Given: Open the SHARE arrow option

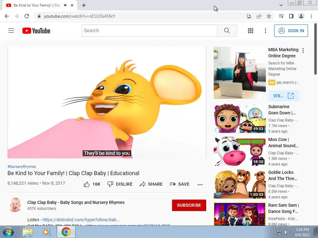Looking at the screenshot, I should (151, 184).
